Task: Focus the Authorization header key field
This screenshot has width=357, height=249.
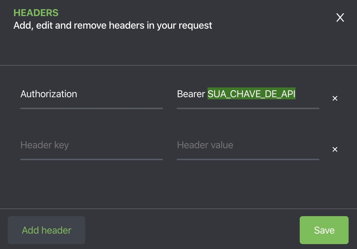Action: (x=91, y=94)
